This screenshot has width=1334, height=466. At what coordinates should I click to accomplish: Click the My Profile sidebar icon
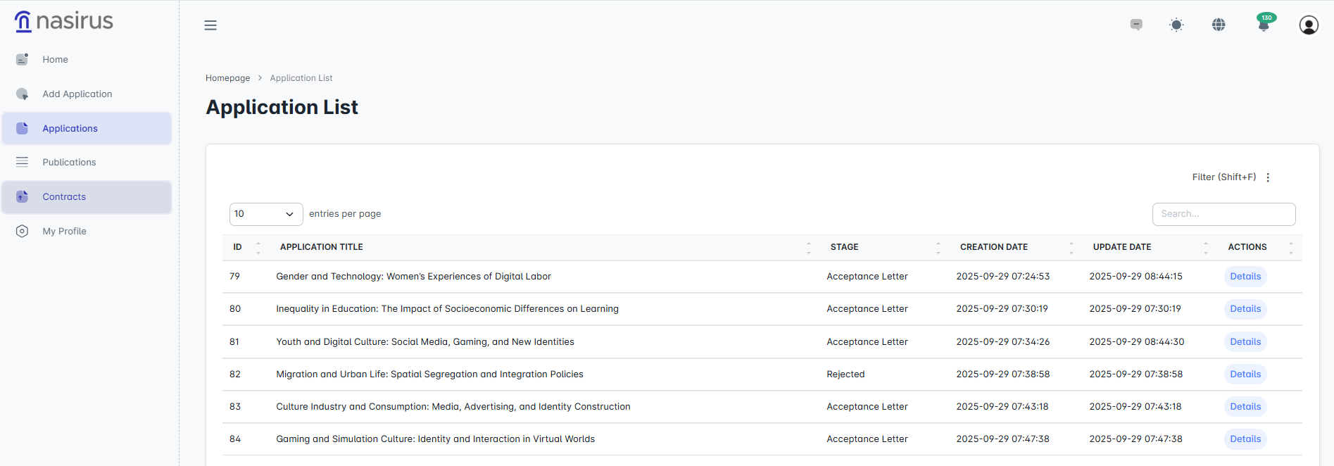point(23,231)
